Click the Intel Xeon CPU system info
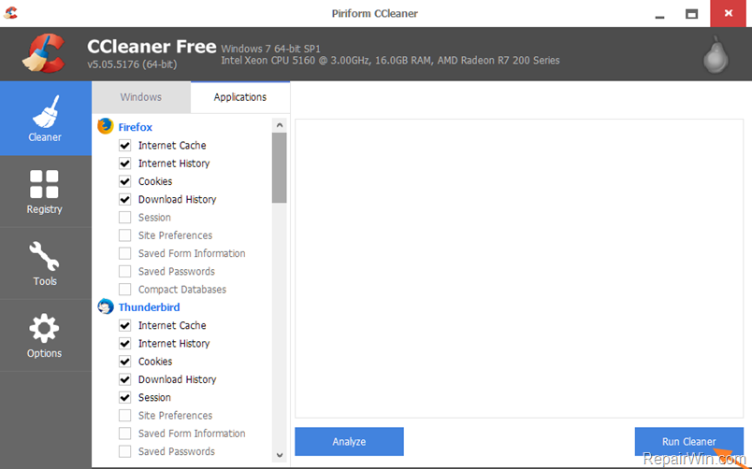Image resolution: width=752 pixels, height=469 pixels. tap(390, 61)
